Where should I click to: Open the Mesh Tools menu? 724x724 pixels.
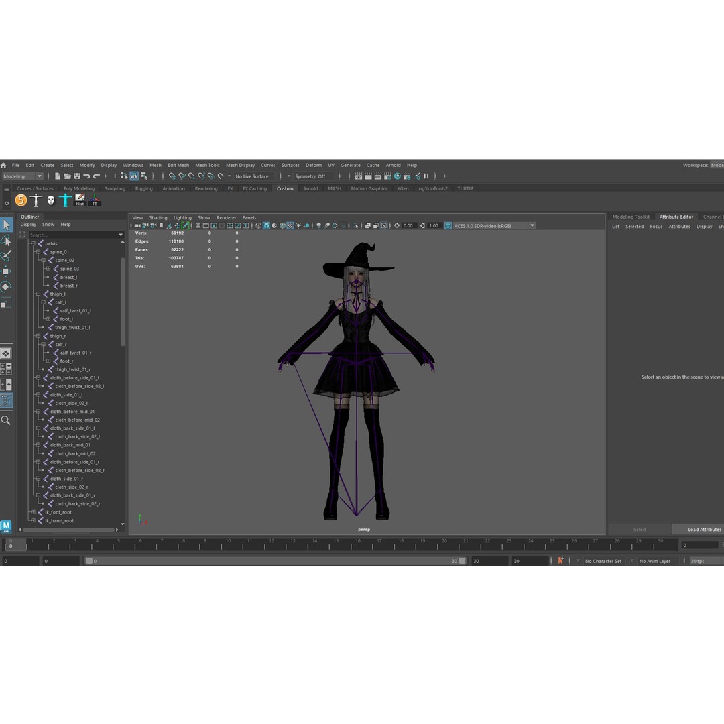pos(207,165)
